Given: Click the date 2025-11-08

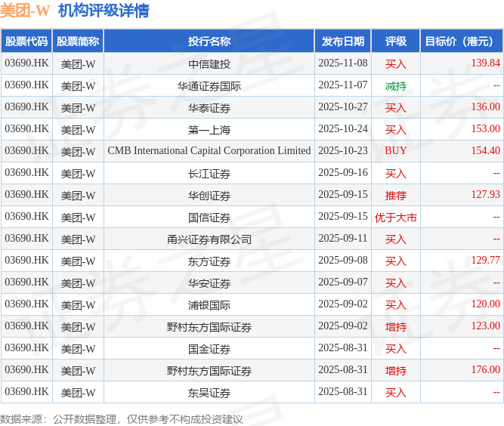Looking at the screenshot, I should [x=343, y=63].
